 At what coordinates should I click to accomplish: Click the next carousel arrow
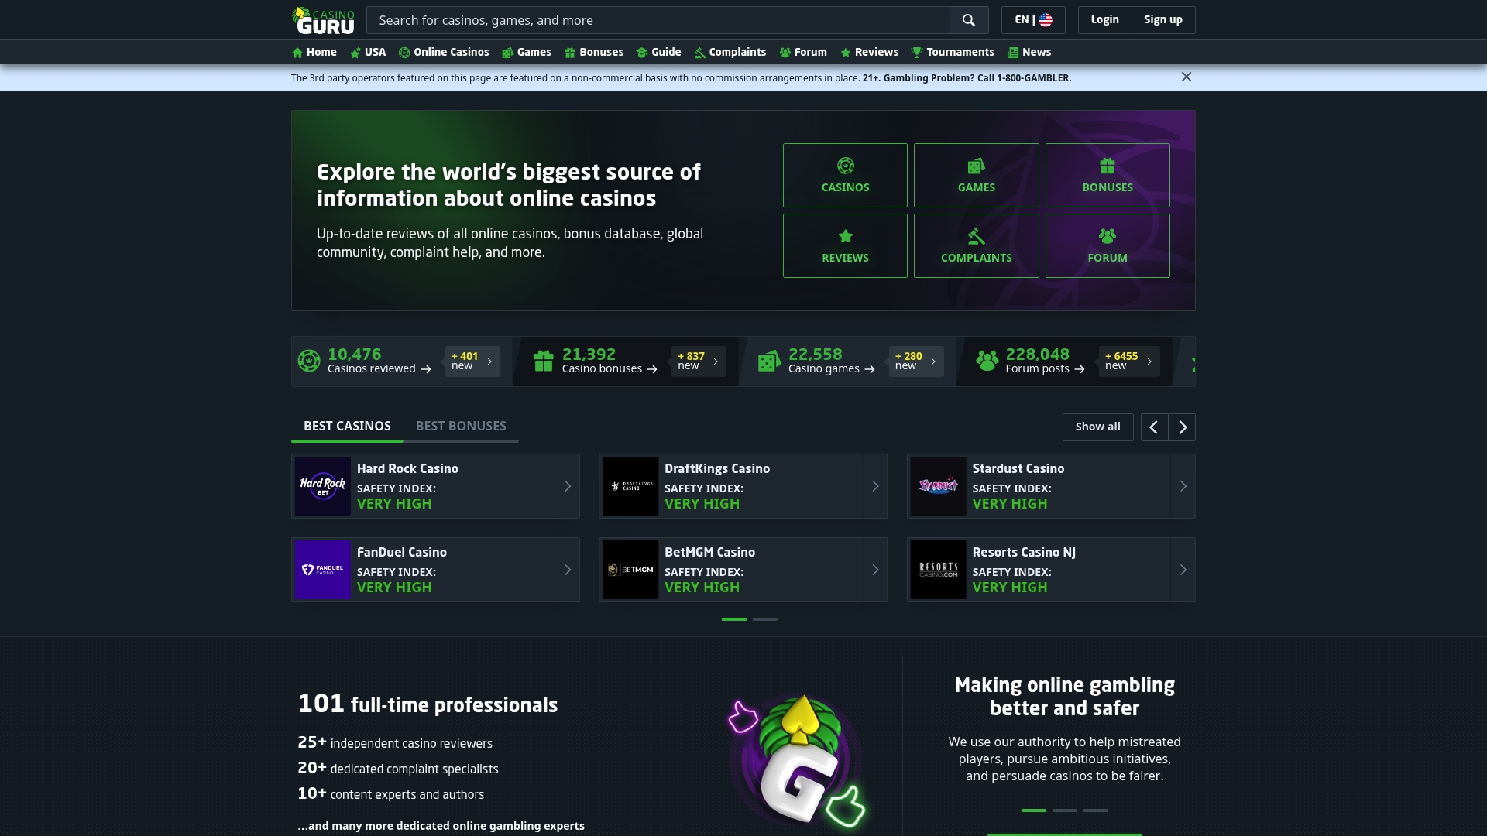(x=1181, y=427)
